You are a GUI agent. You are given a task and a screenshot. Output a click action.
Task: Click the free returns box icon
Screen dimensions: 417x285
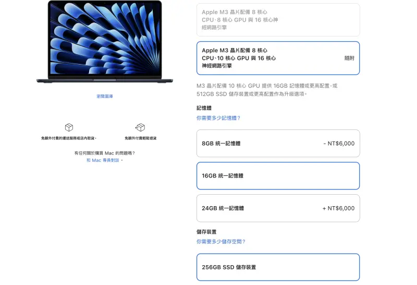pyautogui.click(x=140, y=127)
